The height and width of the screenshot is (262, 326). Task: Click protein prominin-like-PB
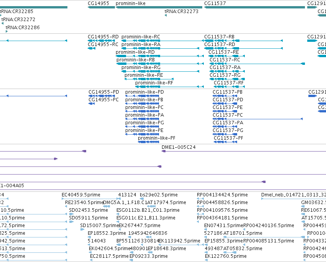(x=144, y=100)
